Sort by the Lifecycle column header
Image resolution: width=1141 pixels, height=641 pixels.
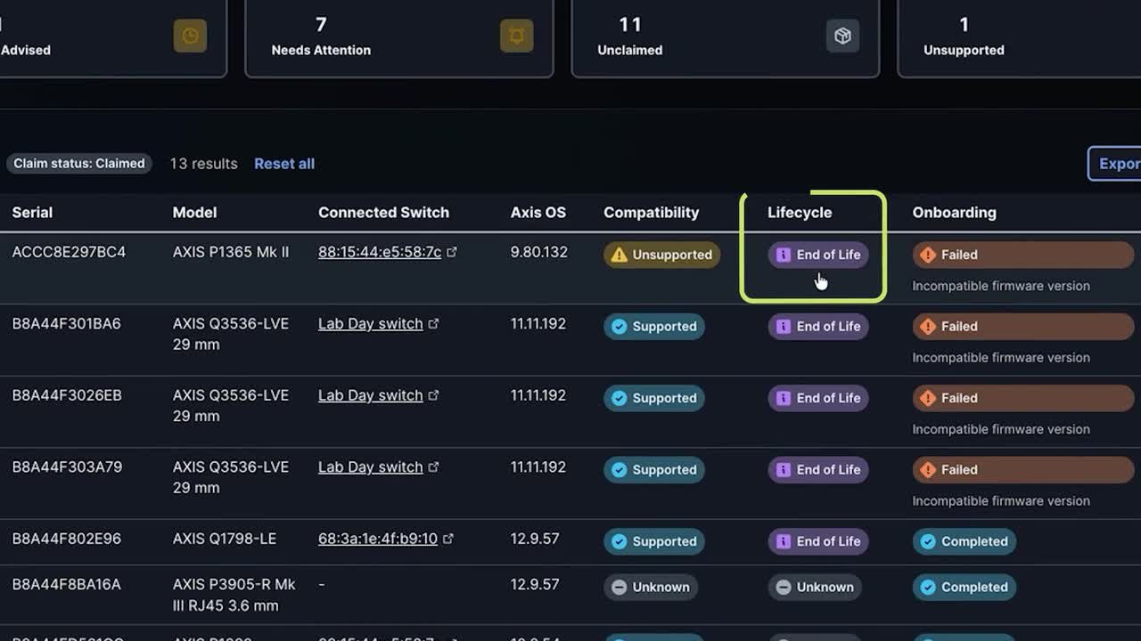point(800,213)
